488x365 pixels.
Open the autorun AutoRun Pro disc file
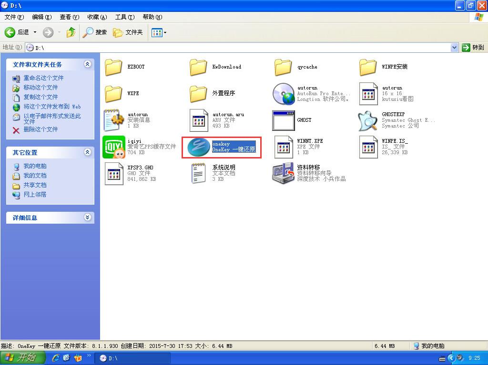pyautogui.click(x=284, y=93)
